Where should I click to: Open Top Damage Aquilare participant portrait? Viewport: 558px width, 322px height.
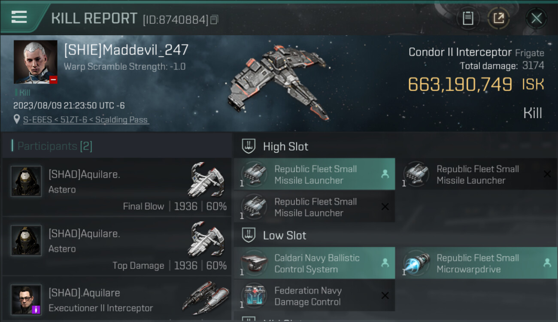click(x=26, y=240)
